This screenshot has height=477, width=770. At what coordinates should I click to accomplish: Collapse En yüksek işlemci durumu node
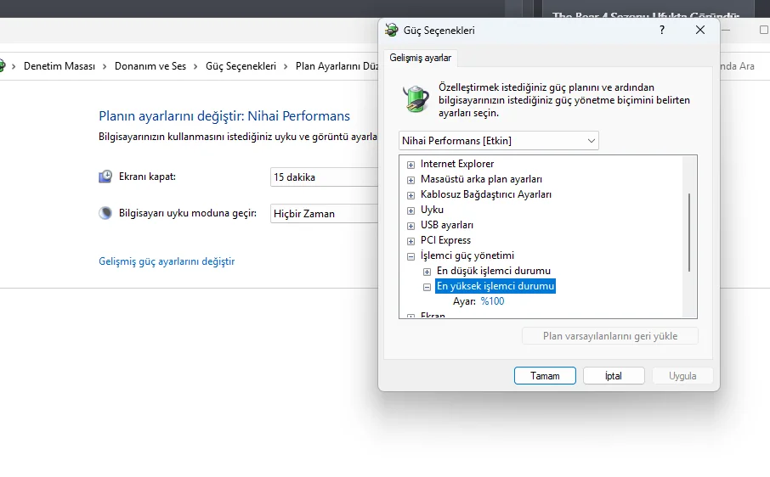427,287
